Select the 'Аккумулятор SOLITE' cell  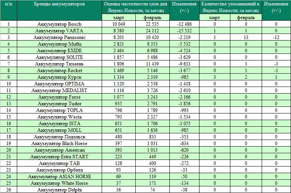pos(59,57)
